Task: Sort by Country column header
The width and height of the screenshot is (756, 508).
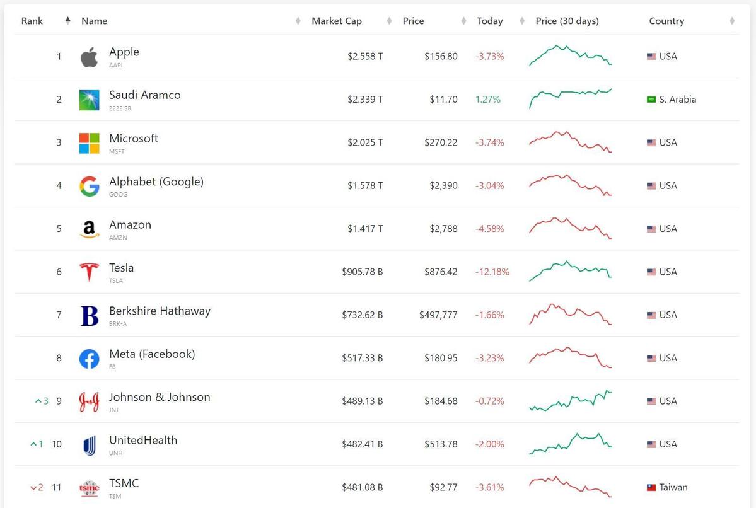Action: (666, 21)
